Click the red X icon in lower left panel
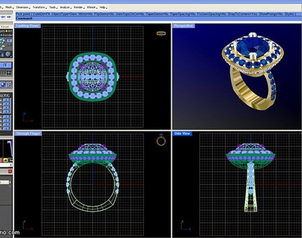The image size is (302, 238). (x=10, y=171)
